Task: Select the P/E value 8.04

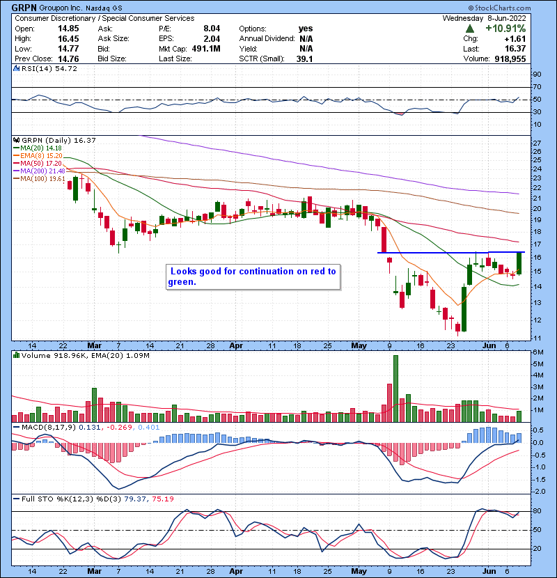Action: coord(212,29)
